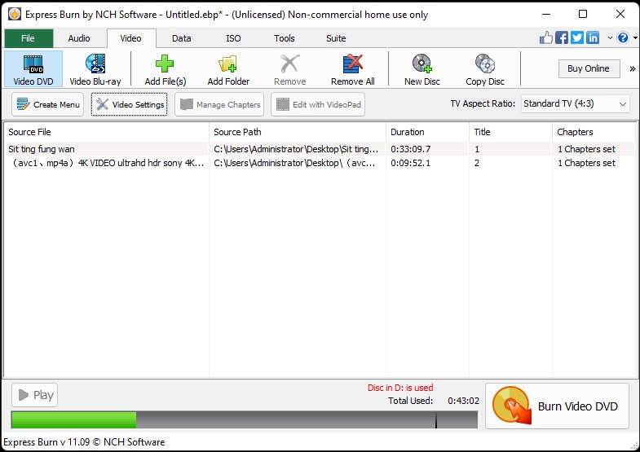Click the thumbs-up like icon
Image resolution: width=640 pixels, height=452 pixels.
(x=546, y=38)
